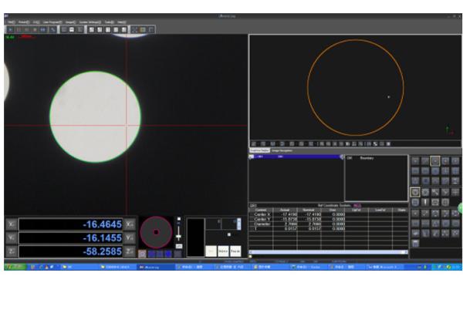Click the zero icon beside the X readout

130,224
